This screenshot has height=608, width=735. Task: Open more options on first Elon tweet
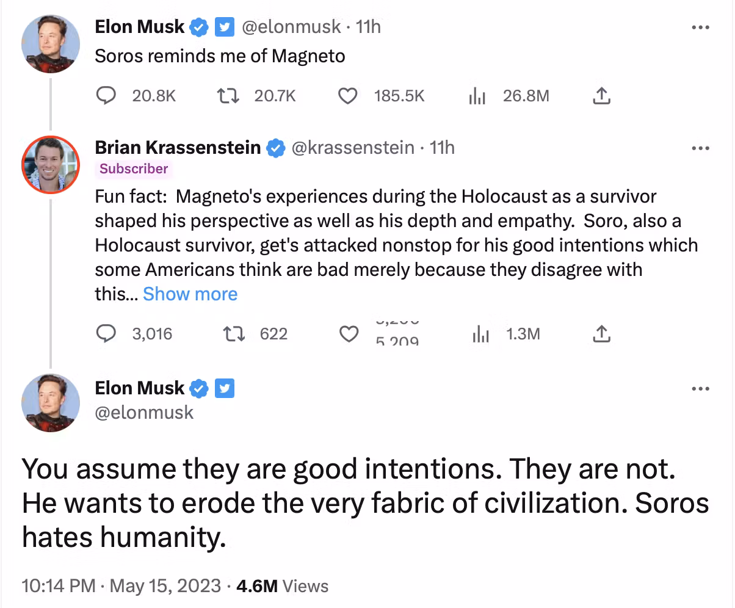tap(700, 27)
